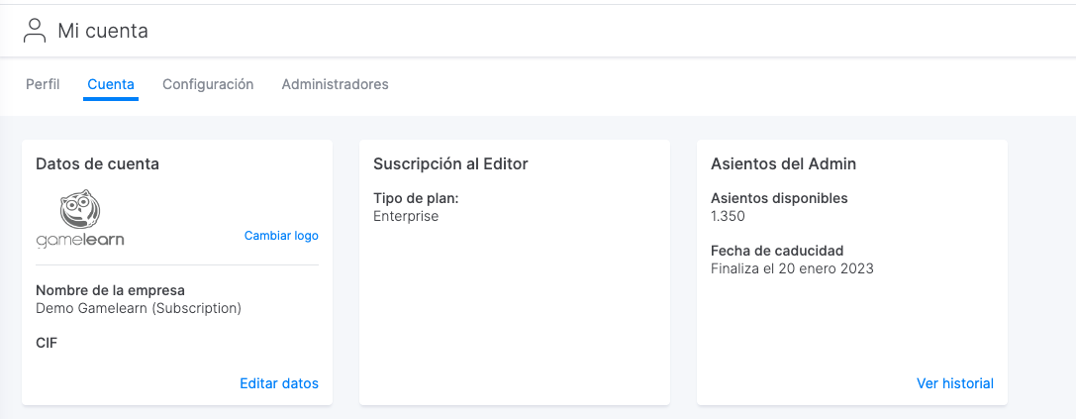Click the Asientos del Admin heading
Image resolution: width=1076 pixels, height=419 pixels.
click(784, 164)
